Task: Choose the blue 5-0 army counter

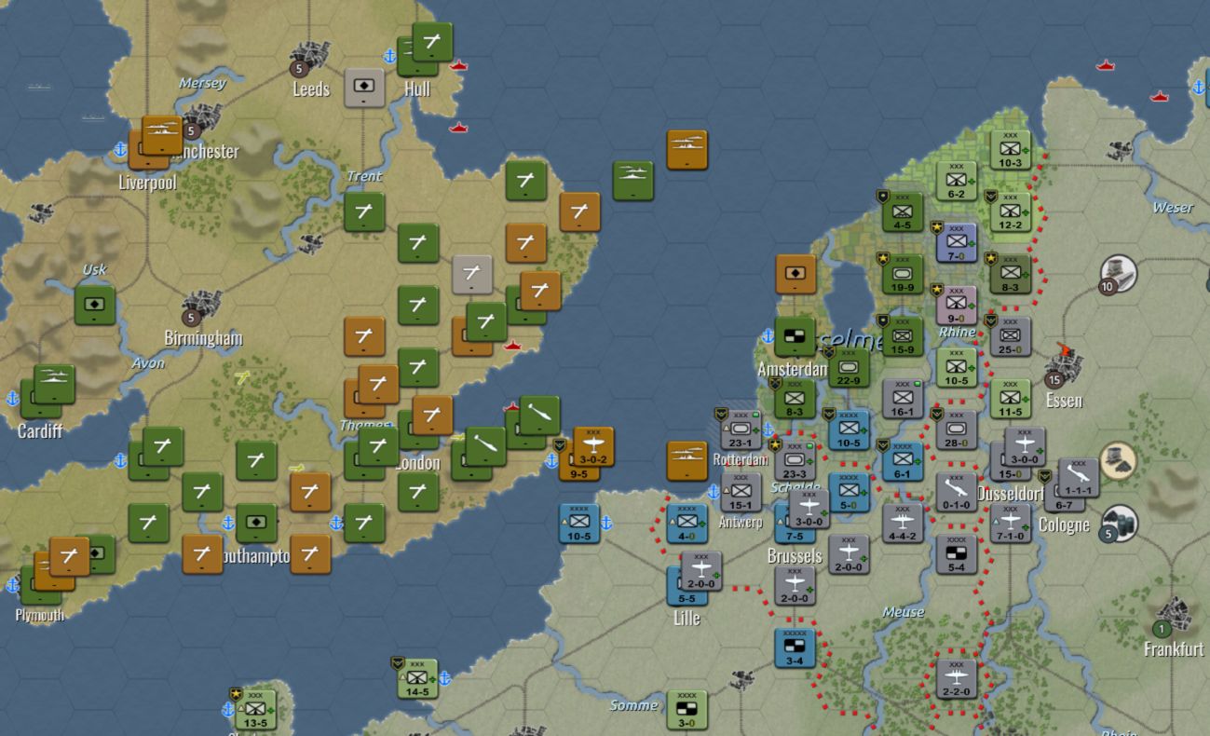Action: (x=849, y=492)
